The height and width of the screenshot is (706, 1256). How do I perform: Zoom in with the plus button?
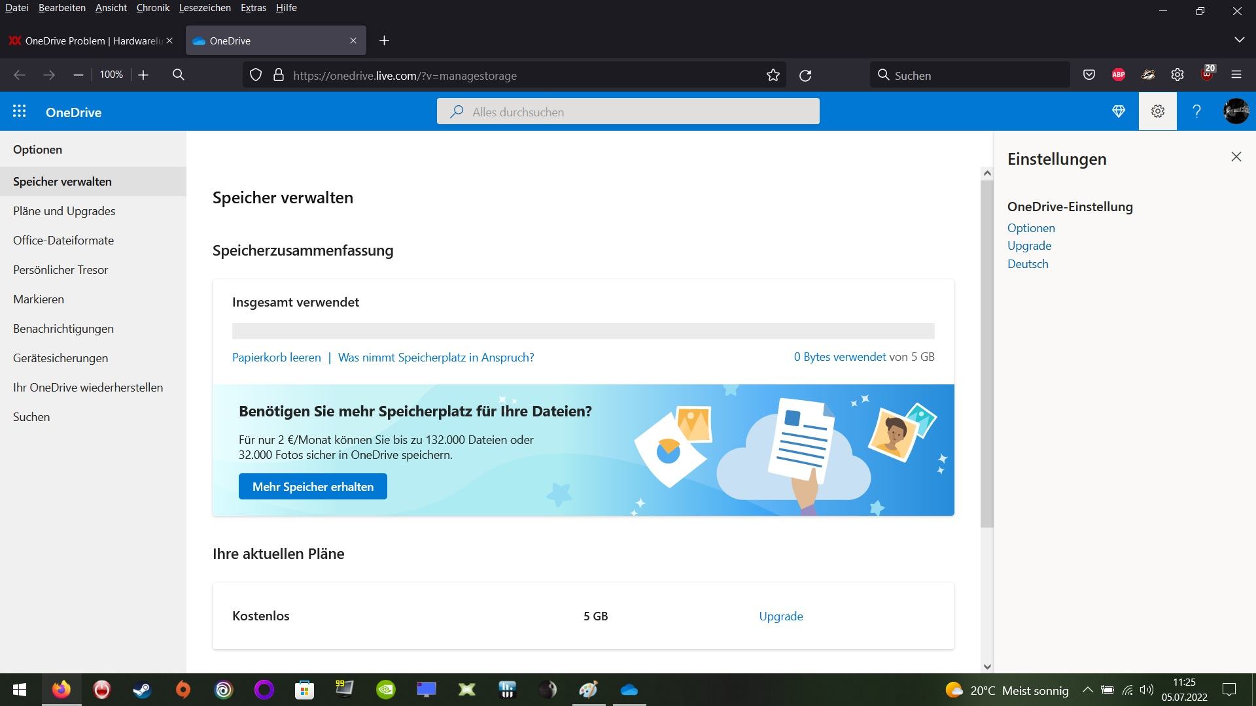[143, 75]
